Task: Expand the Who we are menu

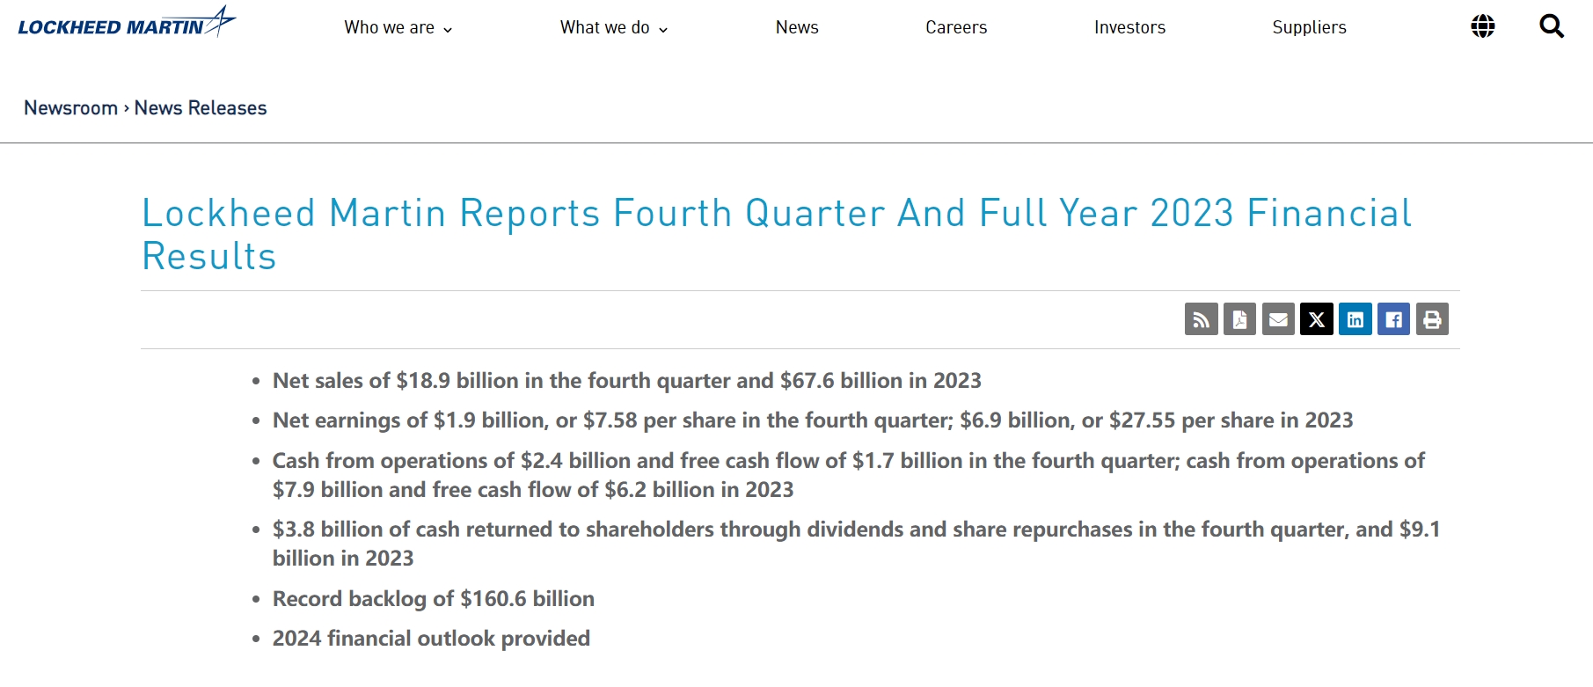Action: pos(398,27)
